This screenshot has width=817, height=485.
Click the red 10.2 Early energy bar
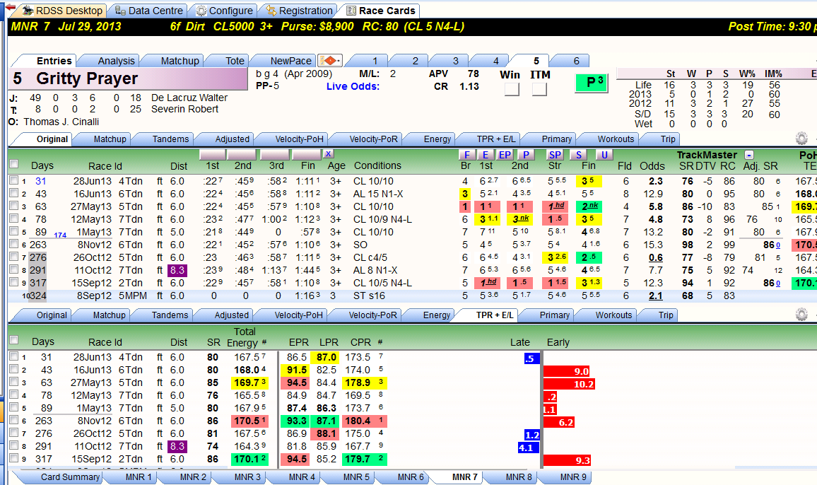coord(569,385)
